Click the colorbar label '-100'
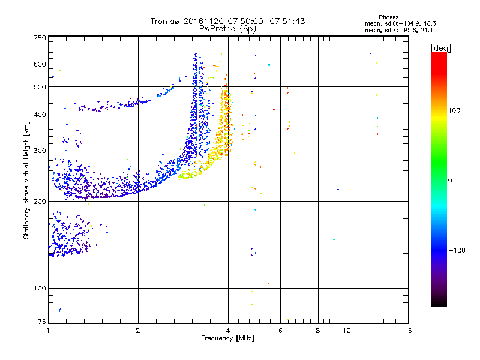This screenshot has height=360, width=480. [457, 250]
